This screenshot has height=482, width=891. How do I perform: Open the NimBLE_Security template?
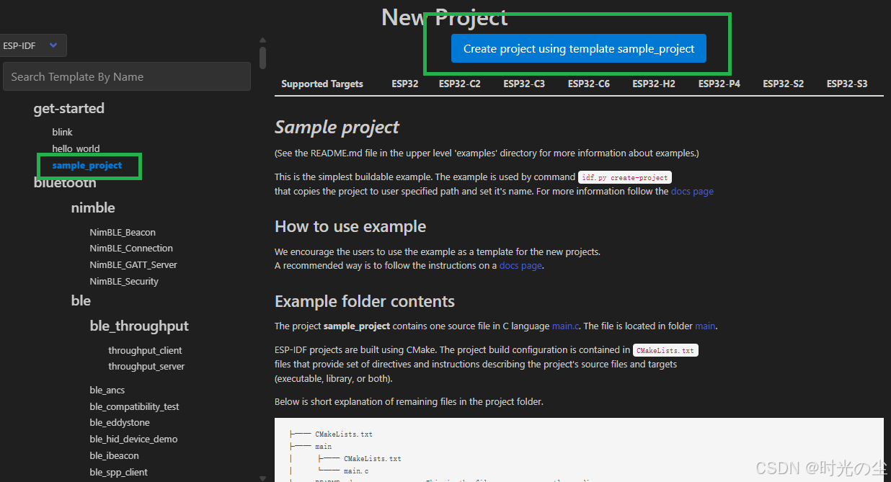124,281
